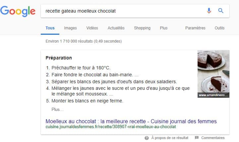Click the question mark help icon

click(147, 138)
